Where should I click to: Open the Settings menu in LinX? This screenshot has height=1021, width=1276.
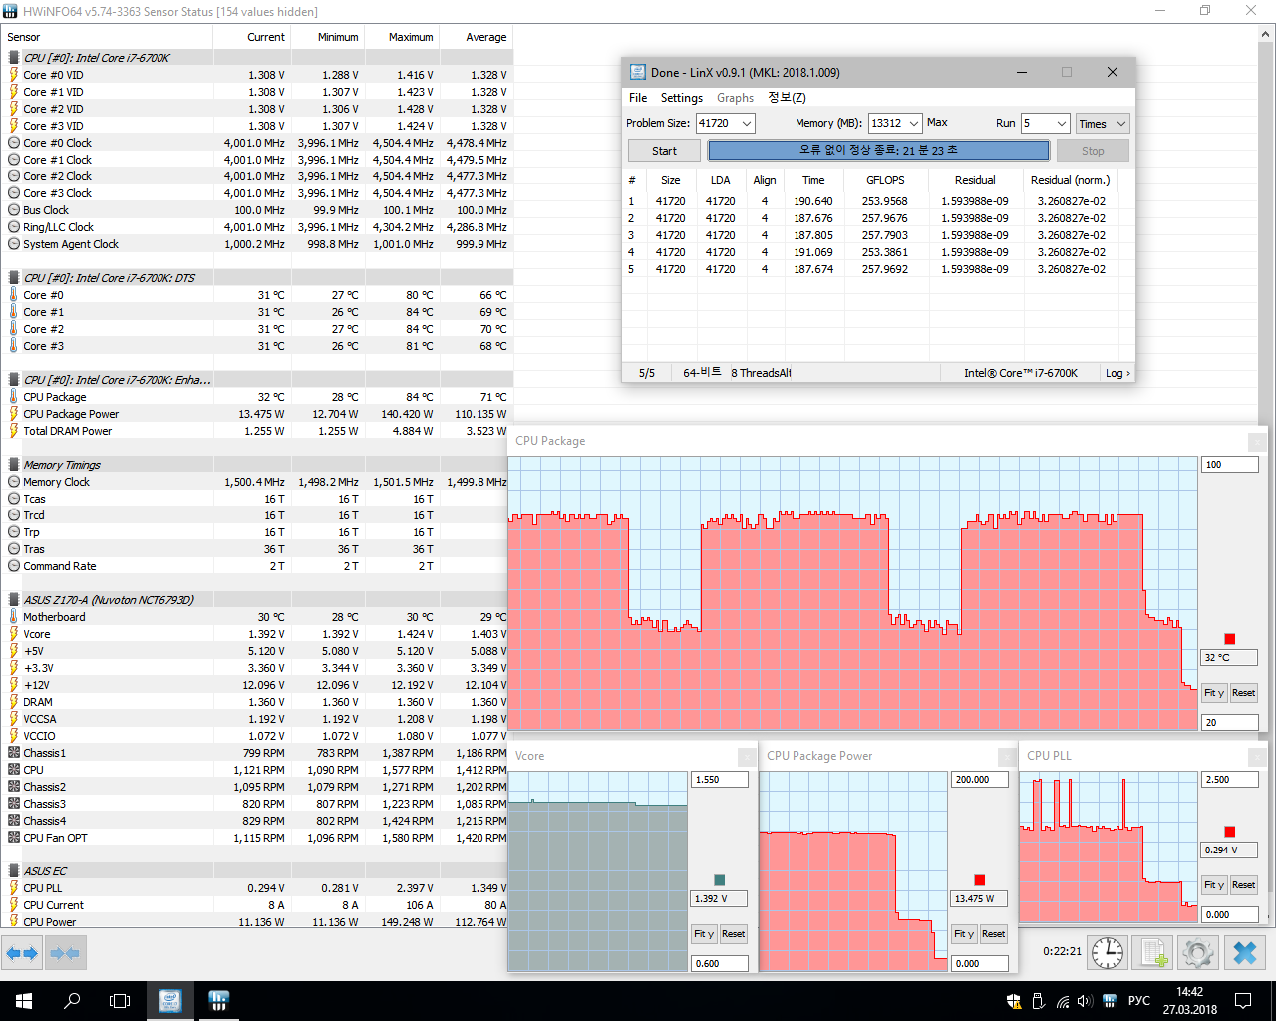click(682, 98)
